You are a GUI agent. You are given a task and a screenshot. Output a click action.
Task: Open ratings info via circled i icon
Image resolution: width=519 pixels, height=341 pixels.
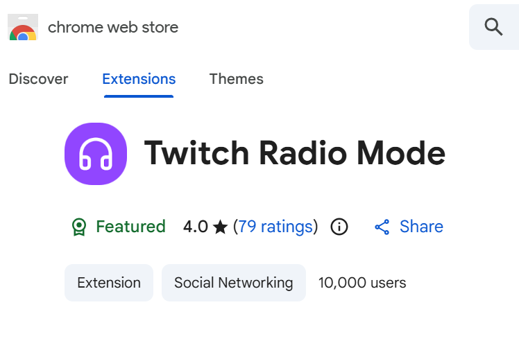pos(339,227)
